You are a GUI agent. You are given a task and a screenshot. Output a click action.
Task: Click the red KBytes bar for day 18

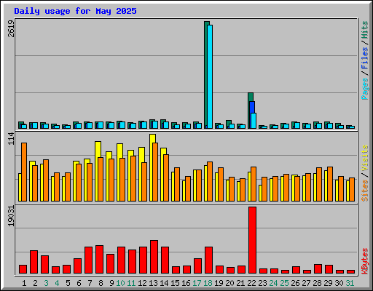click(x=208, y=260)
